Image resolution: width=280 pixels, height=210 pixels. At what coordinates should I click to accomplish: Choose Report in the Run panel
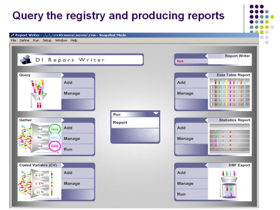(x=120, y=122)
